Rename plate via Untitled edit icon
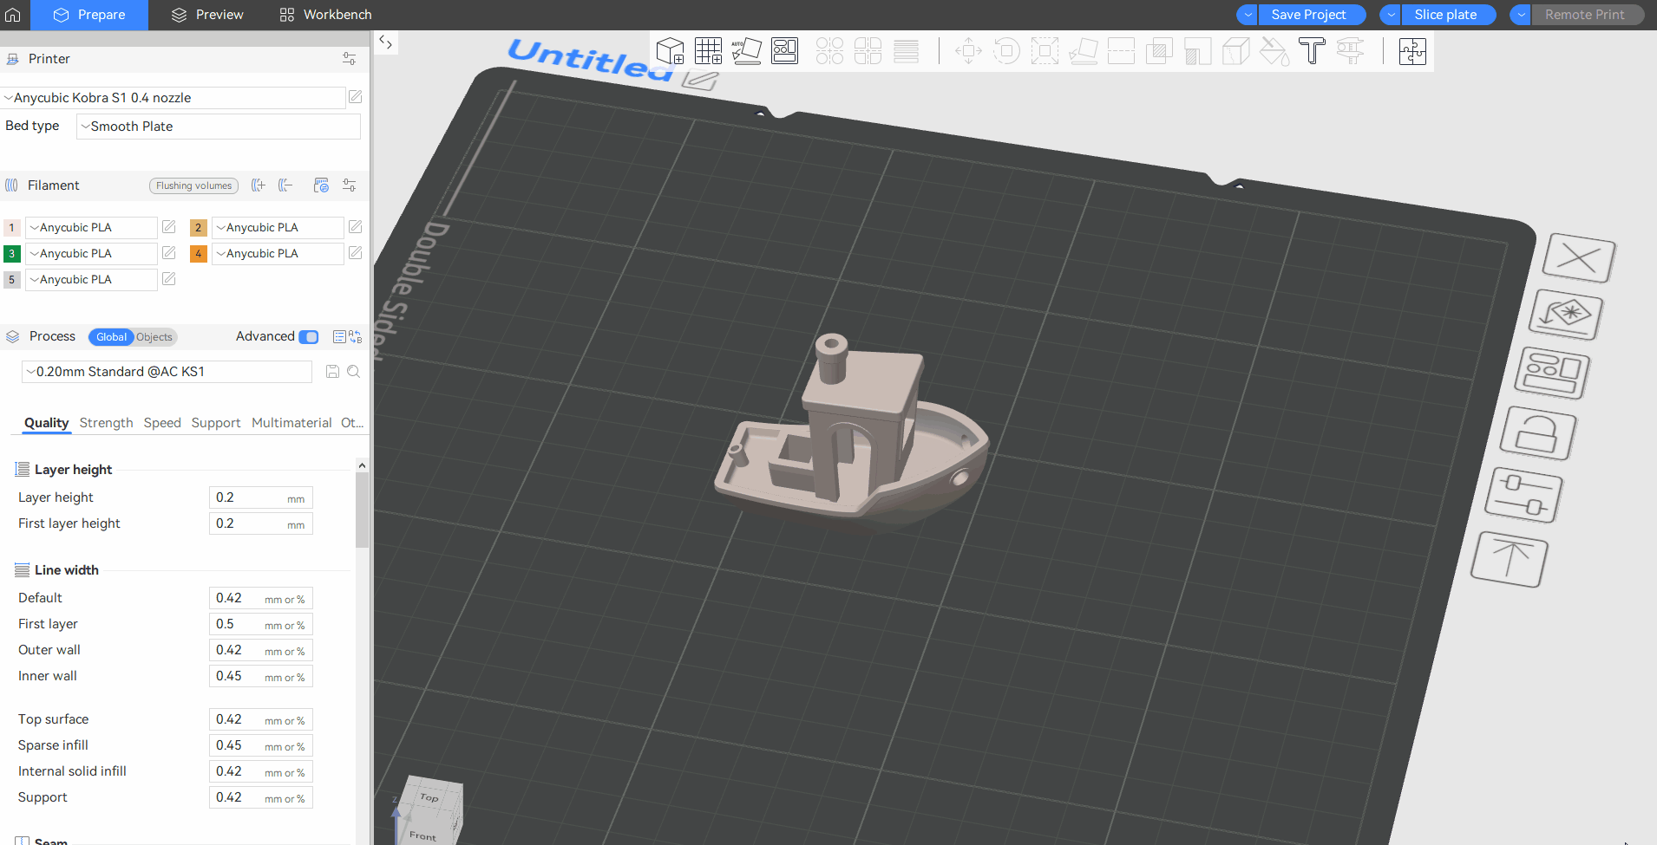1657x845 pixels. click(x=699, y=81)
